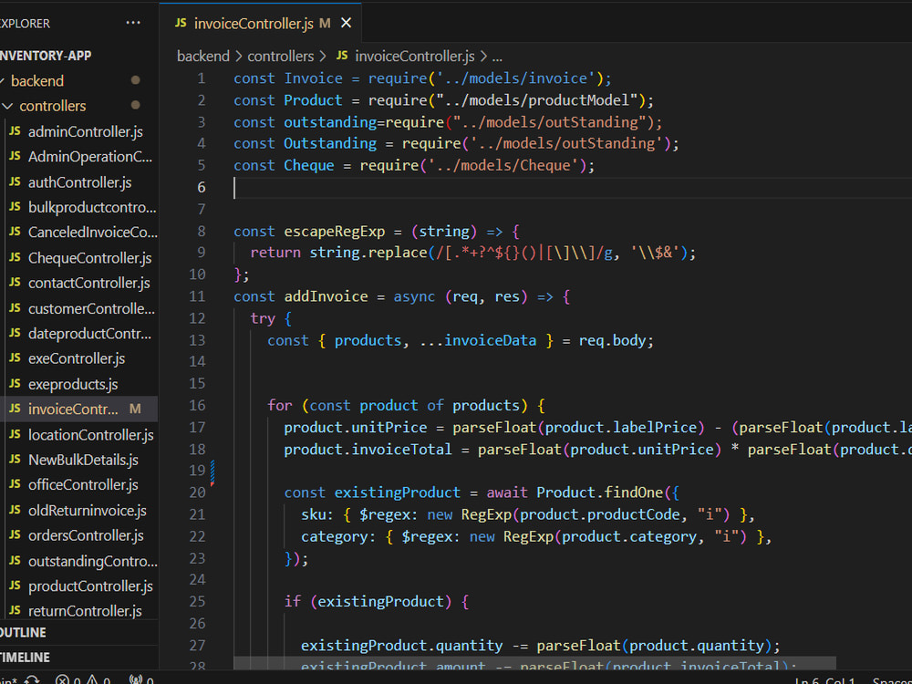Image resolution: width=912 pixels, height=684 pixels.
Task: Open the outstandingContro... file
Action: pyautogui.click(x=92, y=561)
